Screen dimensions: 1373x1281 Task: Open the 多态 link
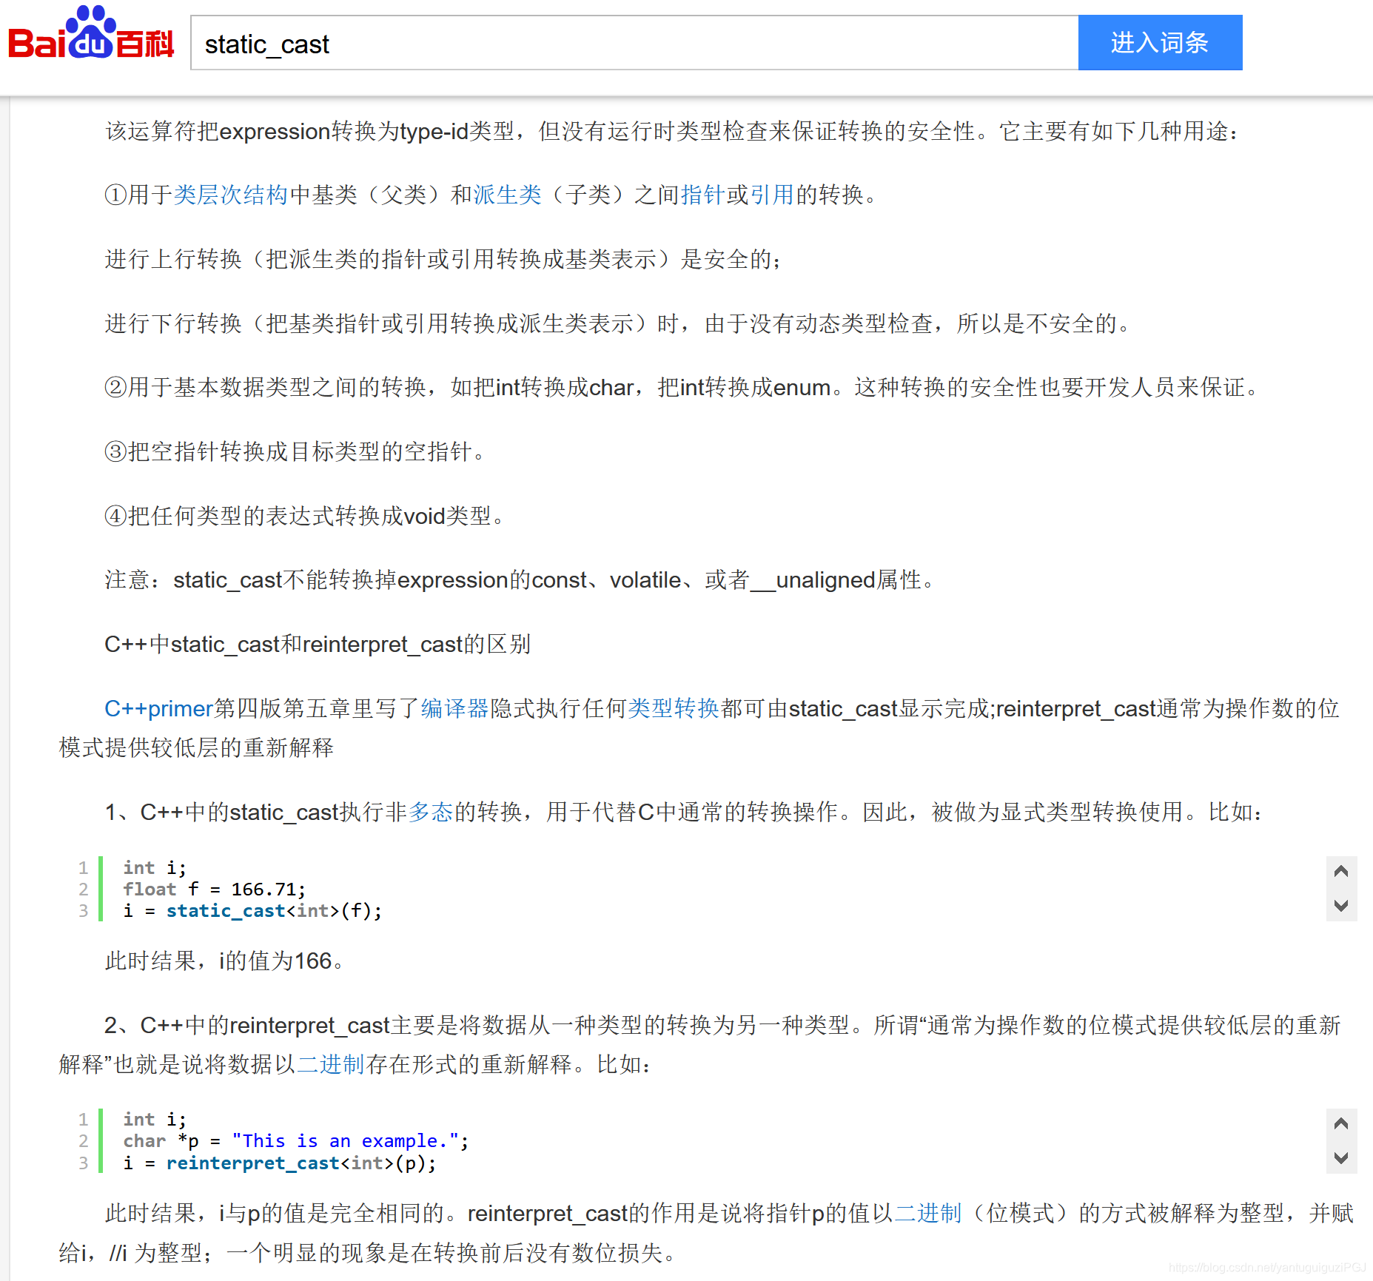coord(430,812)
